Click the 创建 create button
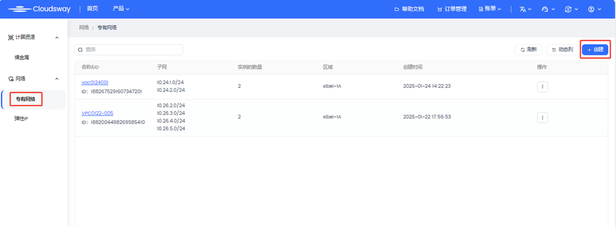This screenshot has width=616, height=227. pos(595,50)
